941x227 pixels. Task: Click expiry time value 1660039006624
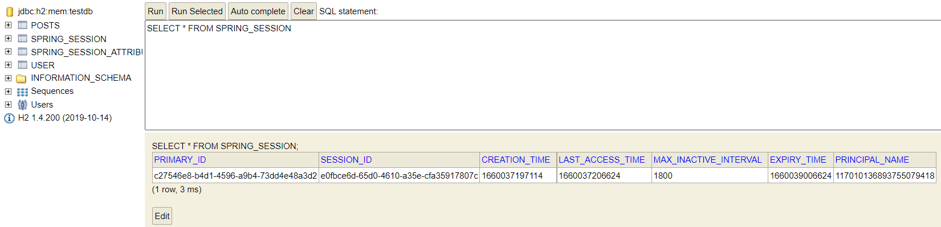tap(800, 176)
